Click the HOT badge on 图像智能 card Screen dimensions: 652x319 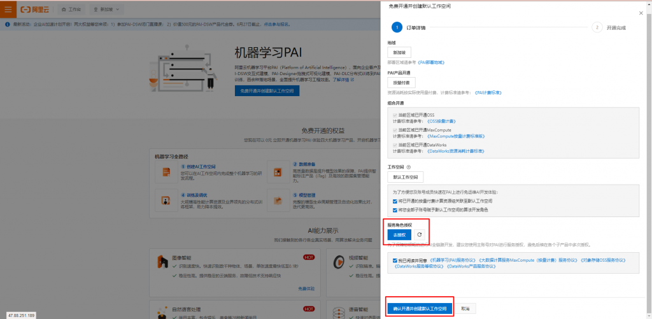pyautogui.click(x=309, y=257)
